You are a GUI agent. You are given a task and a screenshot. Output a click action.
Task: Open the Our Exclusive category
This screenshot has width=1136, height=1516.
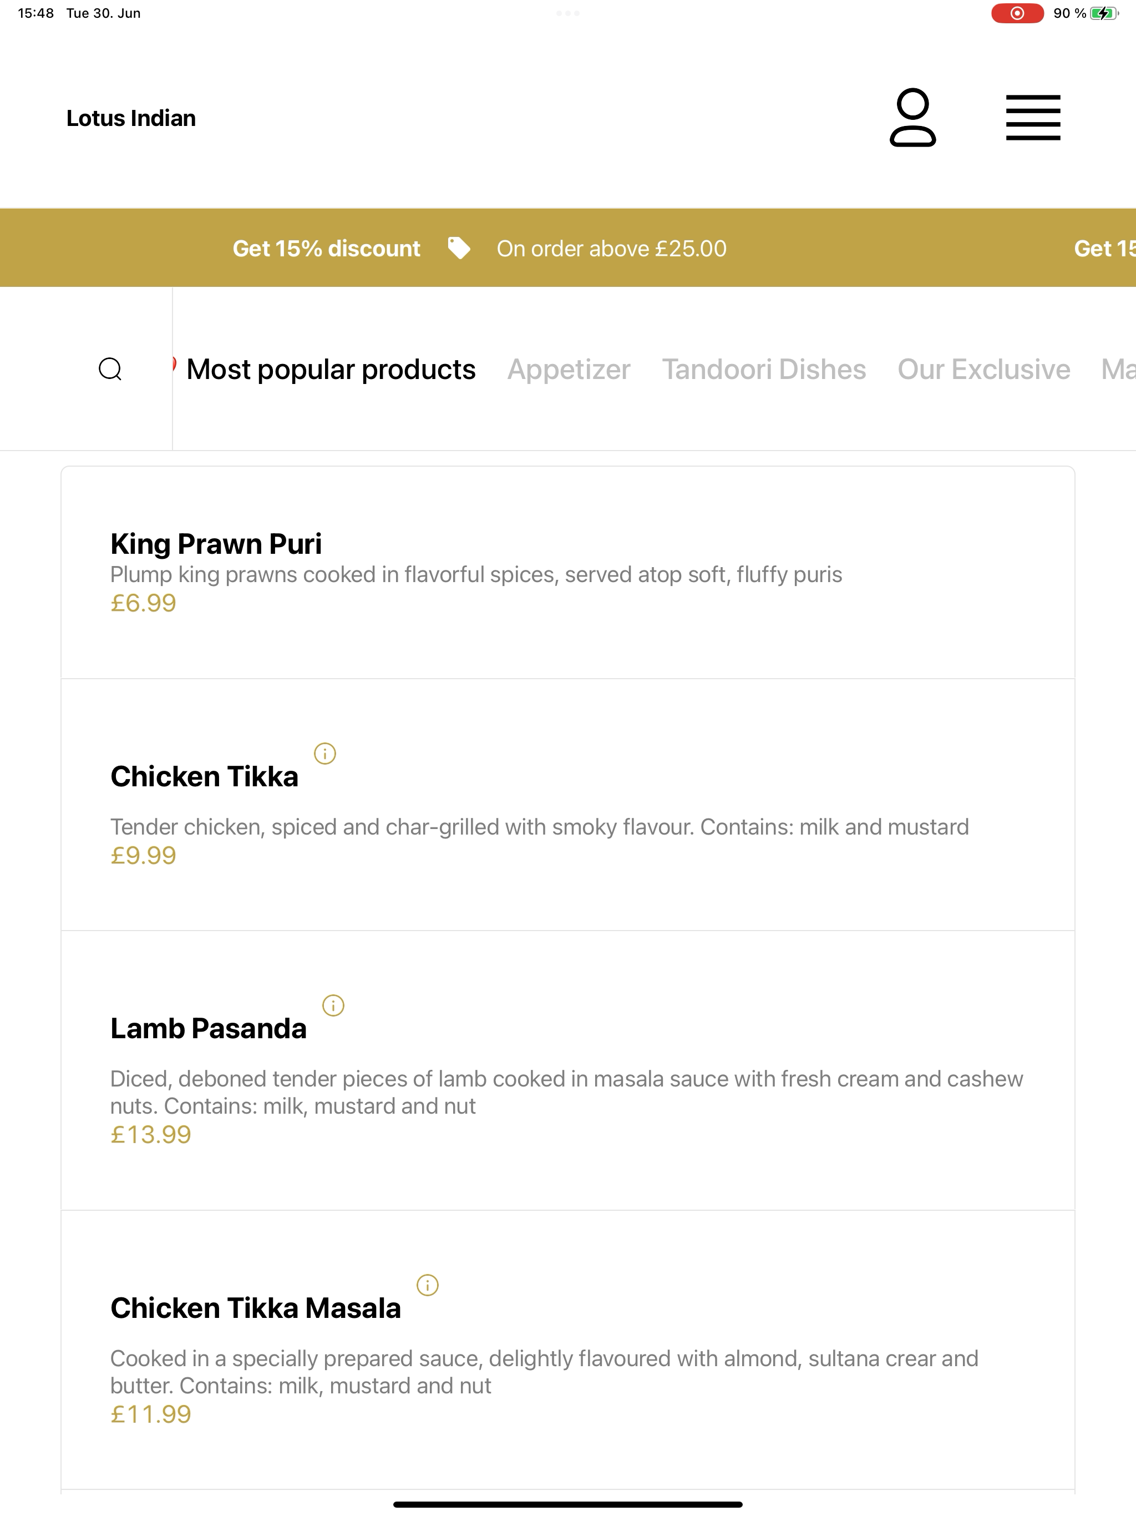pyautogui.click(x=984, y=370)
